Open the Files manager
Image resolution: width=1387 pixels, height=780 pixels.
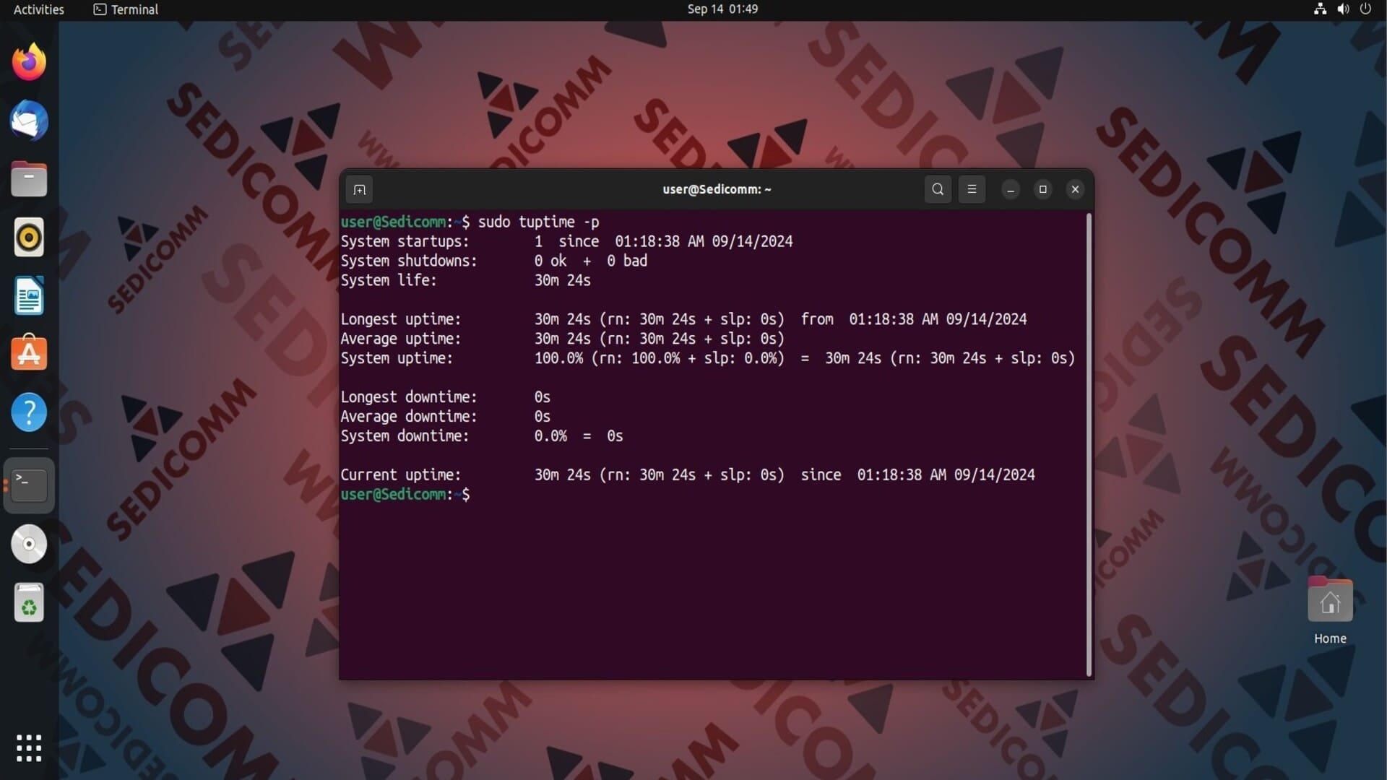[29, 179]
